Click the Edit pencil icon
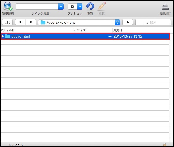The image size is (174, 147). coord(101,6)
